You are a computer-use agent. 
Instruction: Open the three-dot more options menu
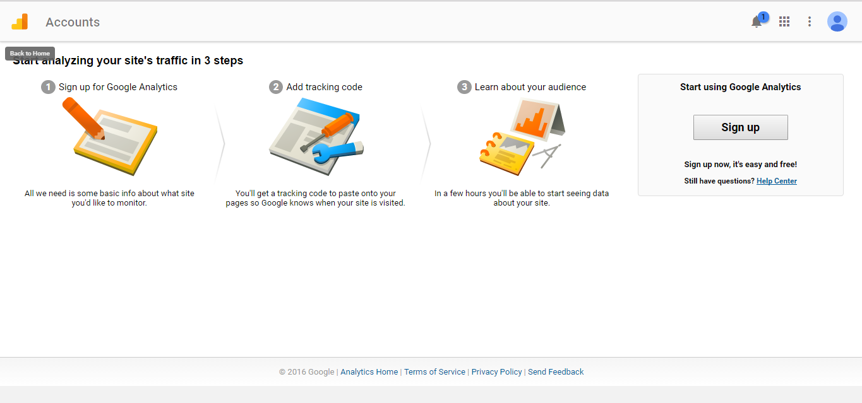pos(810,21)
